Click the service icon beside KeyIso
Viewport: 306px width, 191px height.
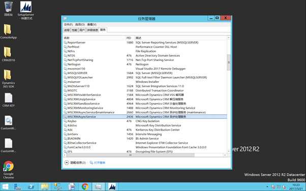click(66, 121)
